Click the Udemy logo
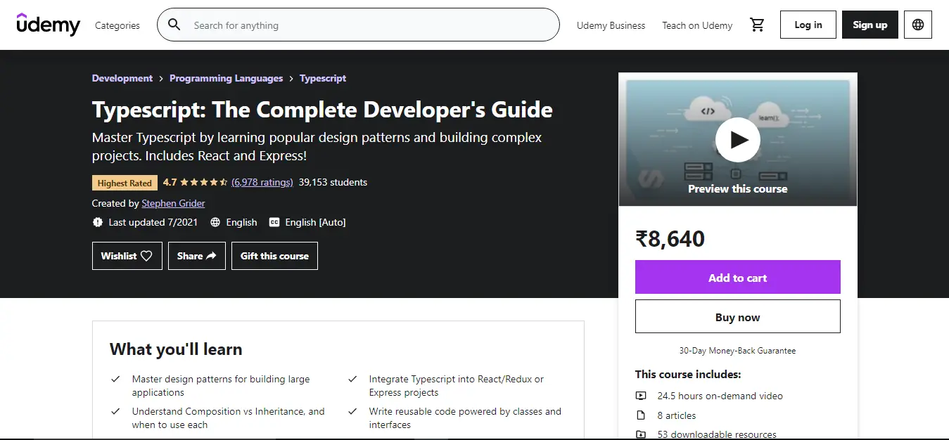Screen dimensions: 949x440 pyautogui.click(x=49, y=25)
